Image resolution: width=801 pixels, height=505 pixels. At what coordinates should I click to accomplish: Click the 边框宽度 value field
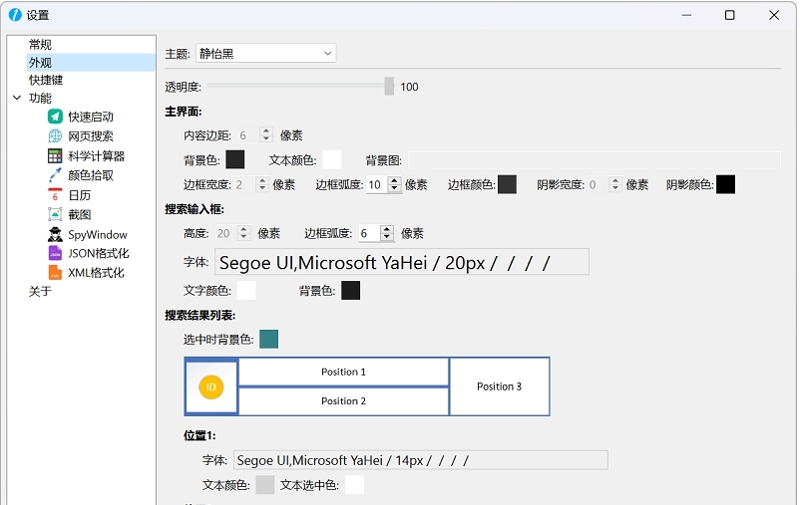[x=244, y=184]
